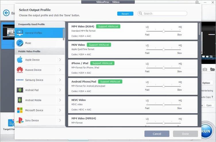This screenshot has height=142, width=216.
Task: Click the Android Pad icon
Action: (20, 90)
